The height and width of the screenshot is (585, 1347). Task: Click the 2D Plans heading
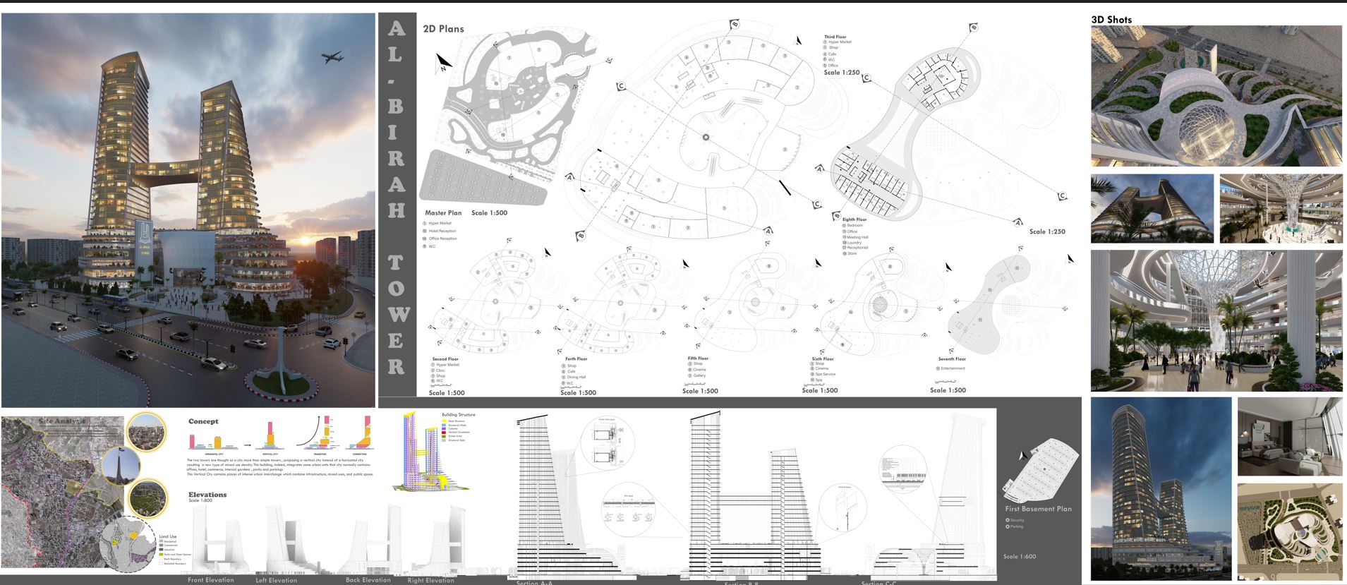(x=443, y=29)
